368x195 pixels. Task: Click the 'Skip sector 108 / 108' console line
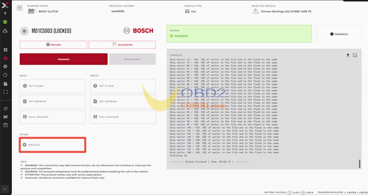point(224,152)
